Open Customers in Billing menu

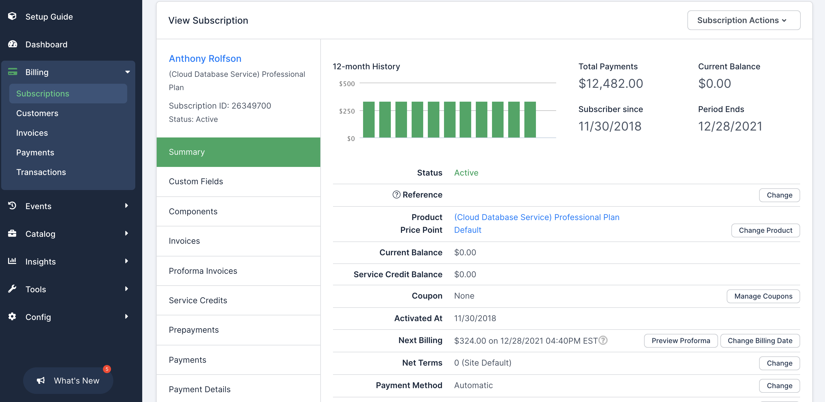(x=37, y=113)
